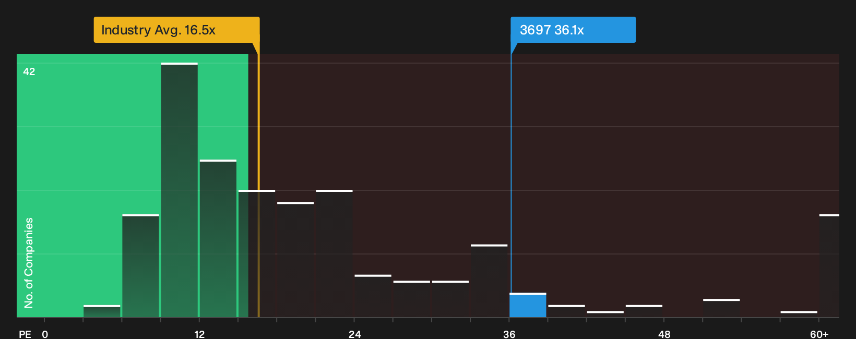
Task: Click the PE axis label
Action: pyautogui.click(x=25, y=334)
